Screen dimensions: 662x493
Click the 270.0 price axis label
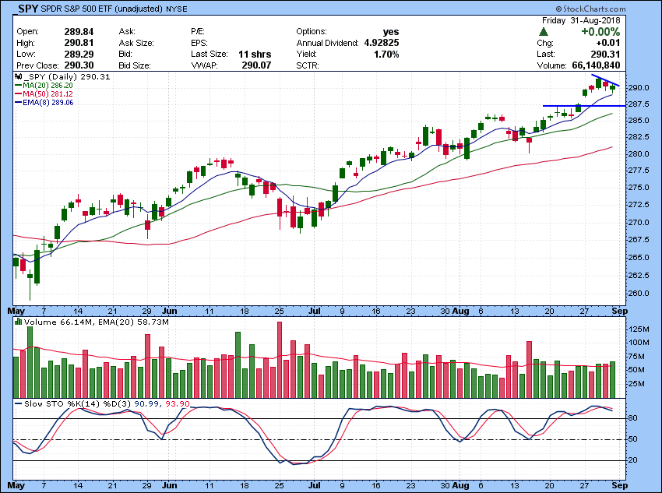click(x=638, y=223)
